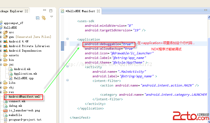
Task: Click the change marker in editor ruler
Action: click(x=62, y=46)
